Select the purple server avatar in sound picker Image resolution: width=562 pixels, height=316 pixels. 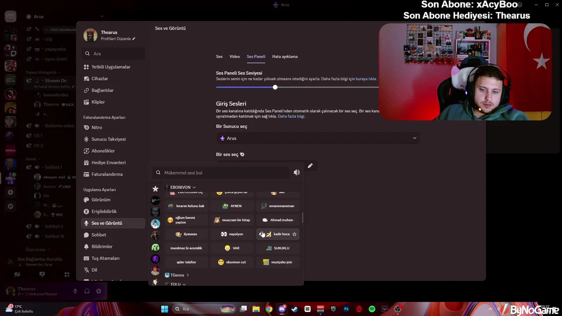tap(155, 259)
